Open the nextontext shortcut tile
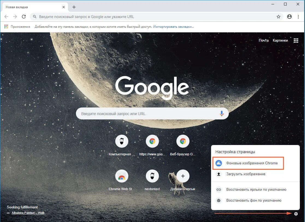Viewport: 305px width, 222px height. 152,180
